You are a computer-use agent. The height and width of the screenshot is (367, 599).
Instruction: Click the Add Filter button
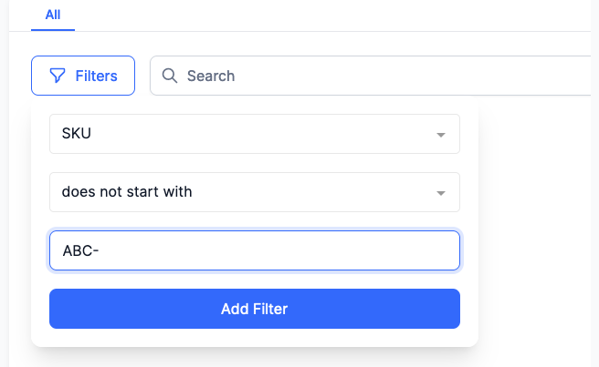[255, 309]
